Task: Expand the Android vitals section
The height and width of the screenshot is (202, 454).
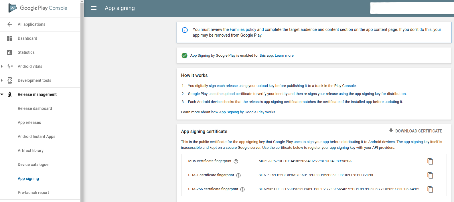Action: [x=2, y=66]
